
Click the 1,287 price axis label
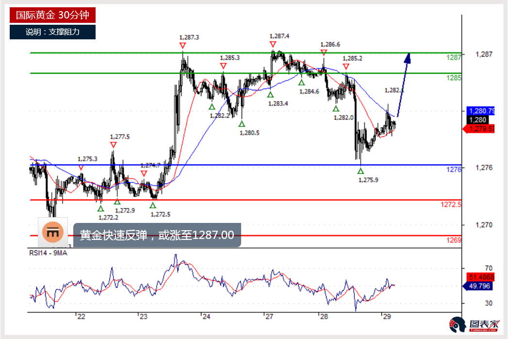484,54
